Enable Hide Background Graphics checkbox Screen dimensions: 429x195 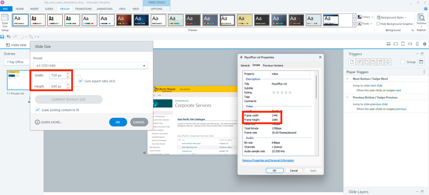coord(378,24)
